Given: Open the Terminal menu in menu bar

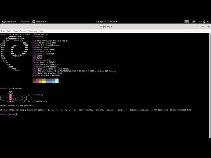Looking at the screenshot, I should click(x=33, y=31).
